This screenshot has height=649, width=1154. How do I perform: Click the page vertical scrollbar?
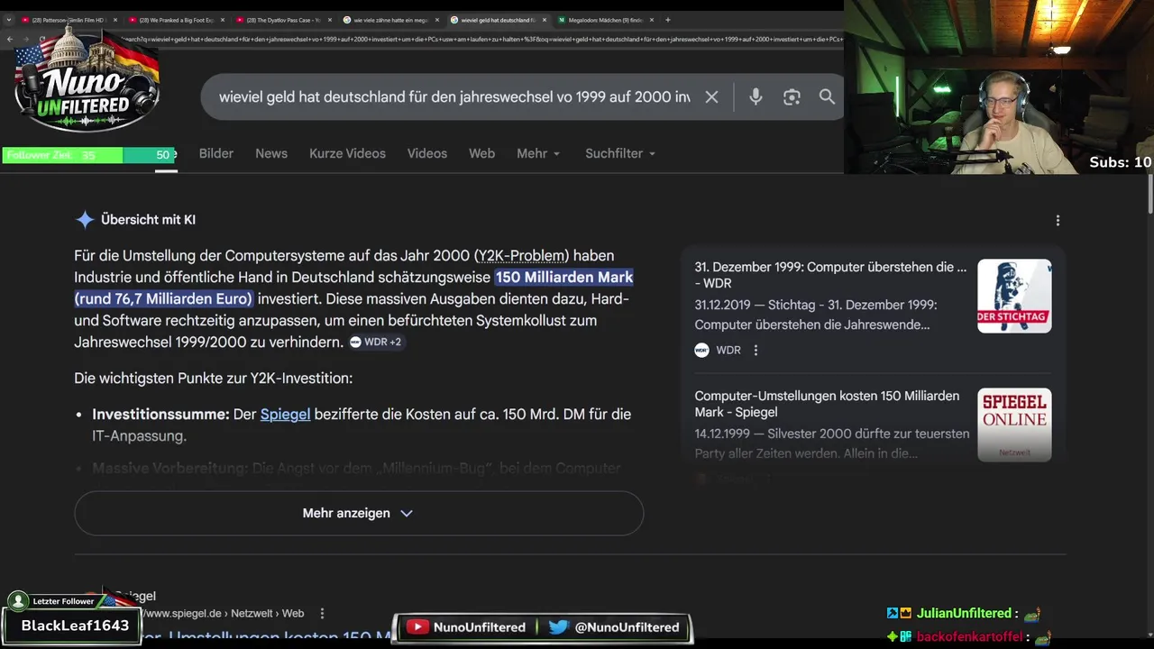pos(1149,194)
